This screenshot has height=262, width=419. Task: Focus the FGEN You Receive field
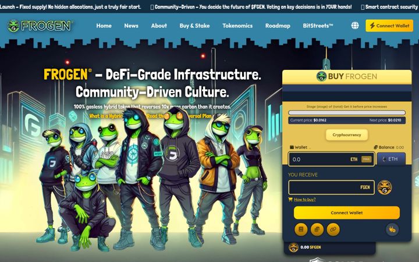(x=331, y=187)
